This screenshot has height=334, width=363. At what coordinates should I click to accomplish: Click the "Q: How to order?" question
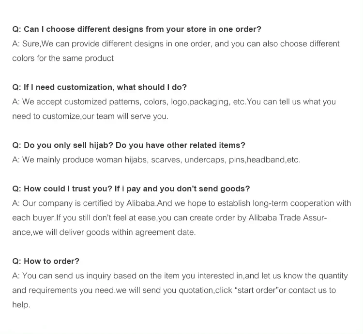click(x=45, y=261)
